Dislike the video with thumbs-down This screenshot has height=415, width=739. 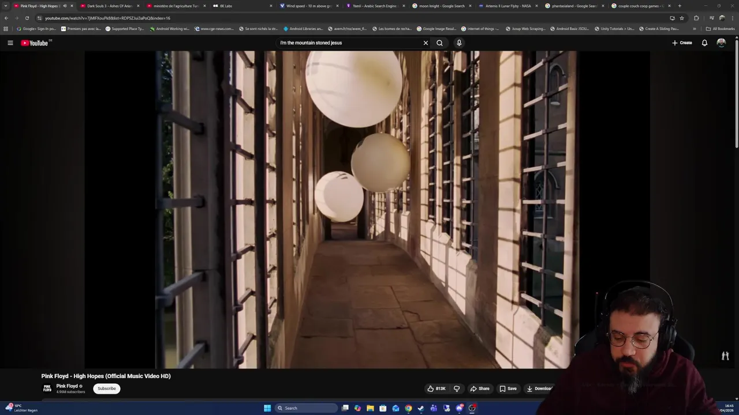457,388
